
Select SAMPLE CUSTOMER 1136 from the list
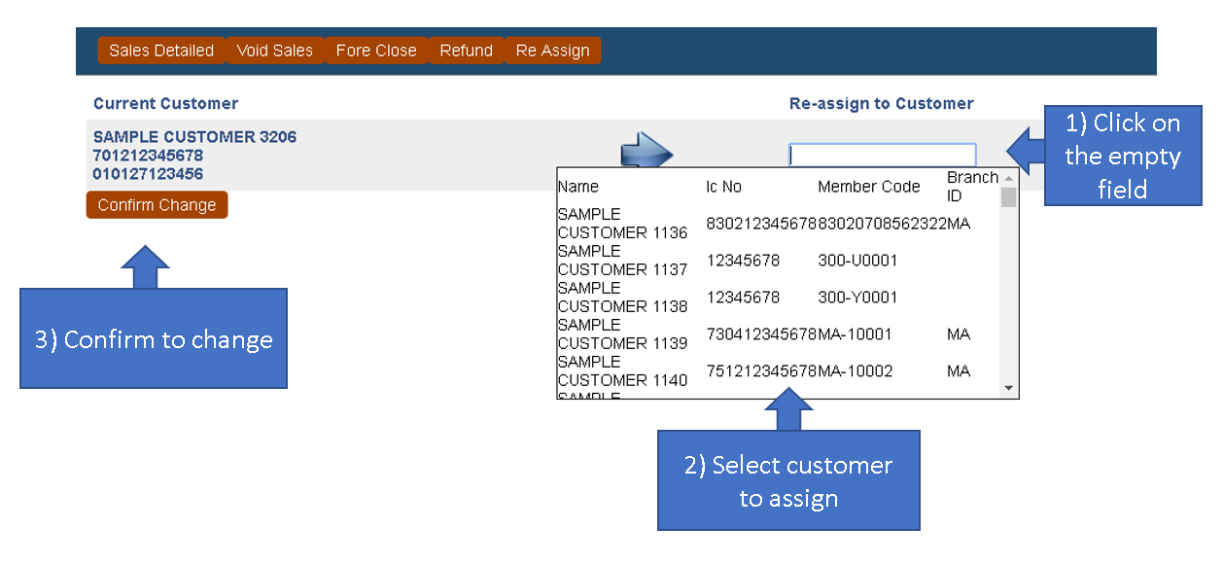(778, 224)
